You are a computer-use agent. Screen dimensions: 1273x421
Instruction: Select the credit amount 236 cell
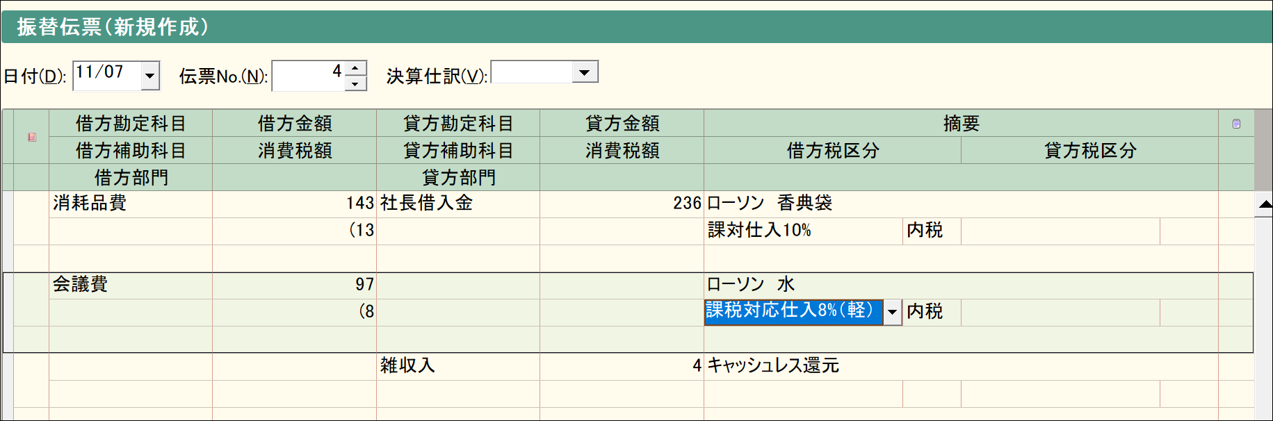pyautogui.click(x=622, y=204)
